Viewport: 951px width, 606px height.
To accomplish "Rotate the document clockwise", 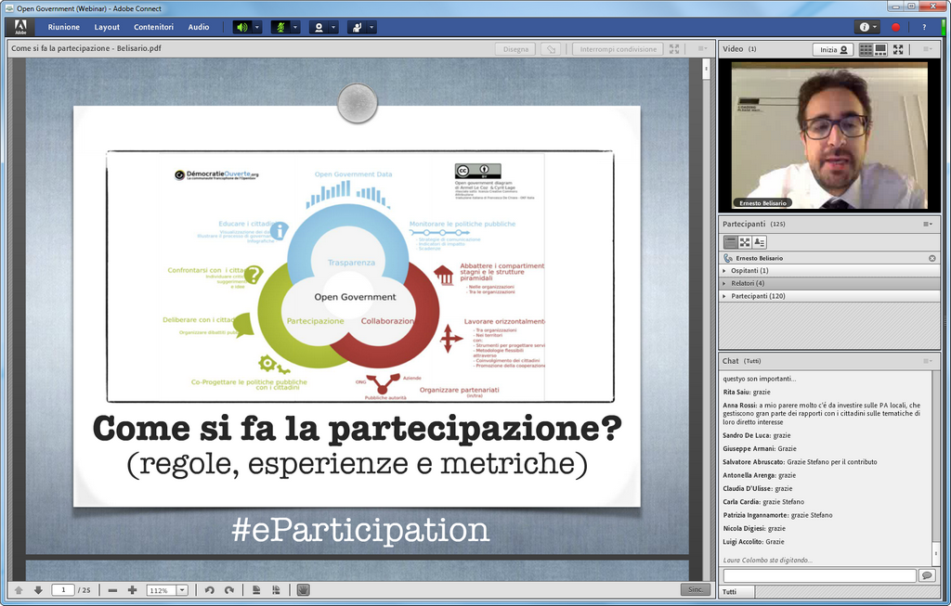I will tap(229, 590).
